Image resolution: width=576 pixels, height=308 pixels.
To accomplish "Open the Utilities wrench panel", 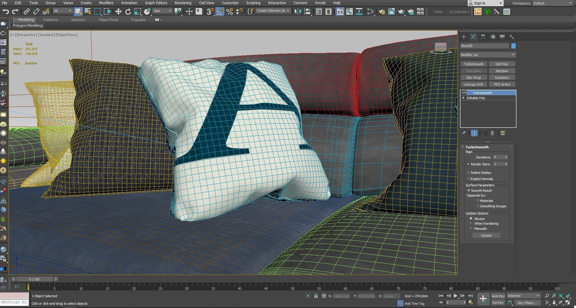I will tap(512, 37).
